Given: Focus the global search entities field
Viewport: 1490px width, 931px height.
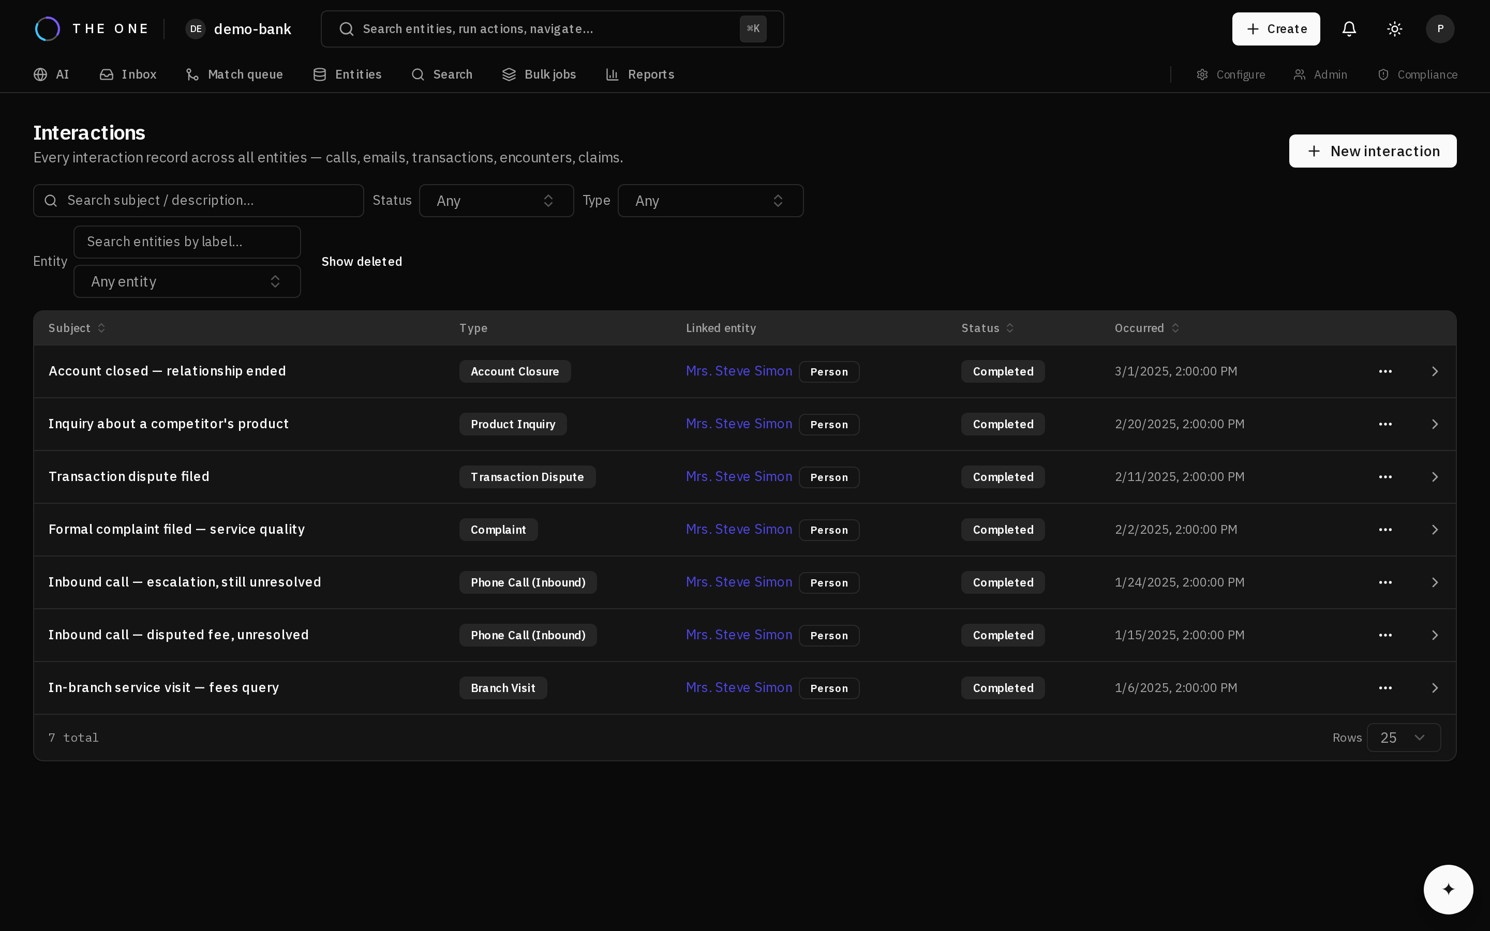Looking at the screenshot, I should pyautogui.click(x=552, y=29).
